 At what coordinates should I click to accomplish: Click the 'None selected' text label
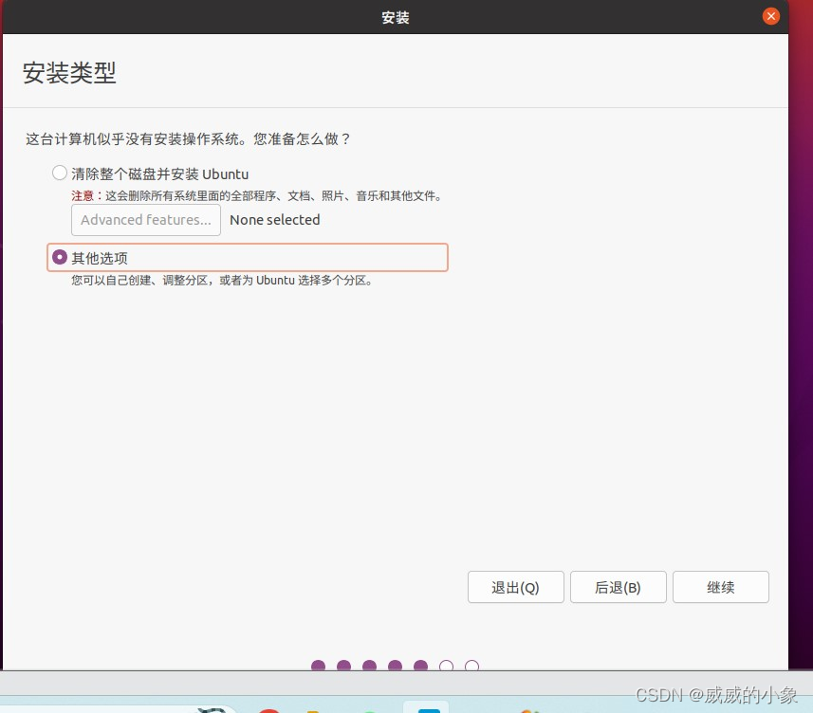click(x=275, y=220)
